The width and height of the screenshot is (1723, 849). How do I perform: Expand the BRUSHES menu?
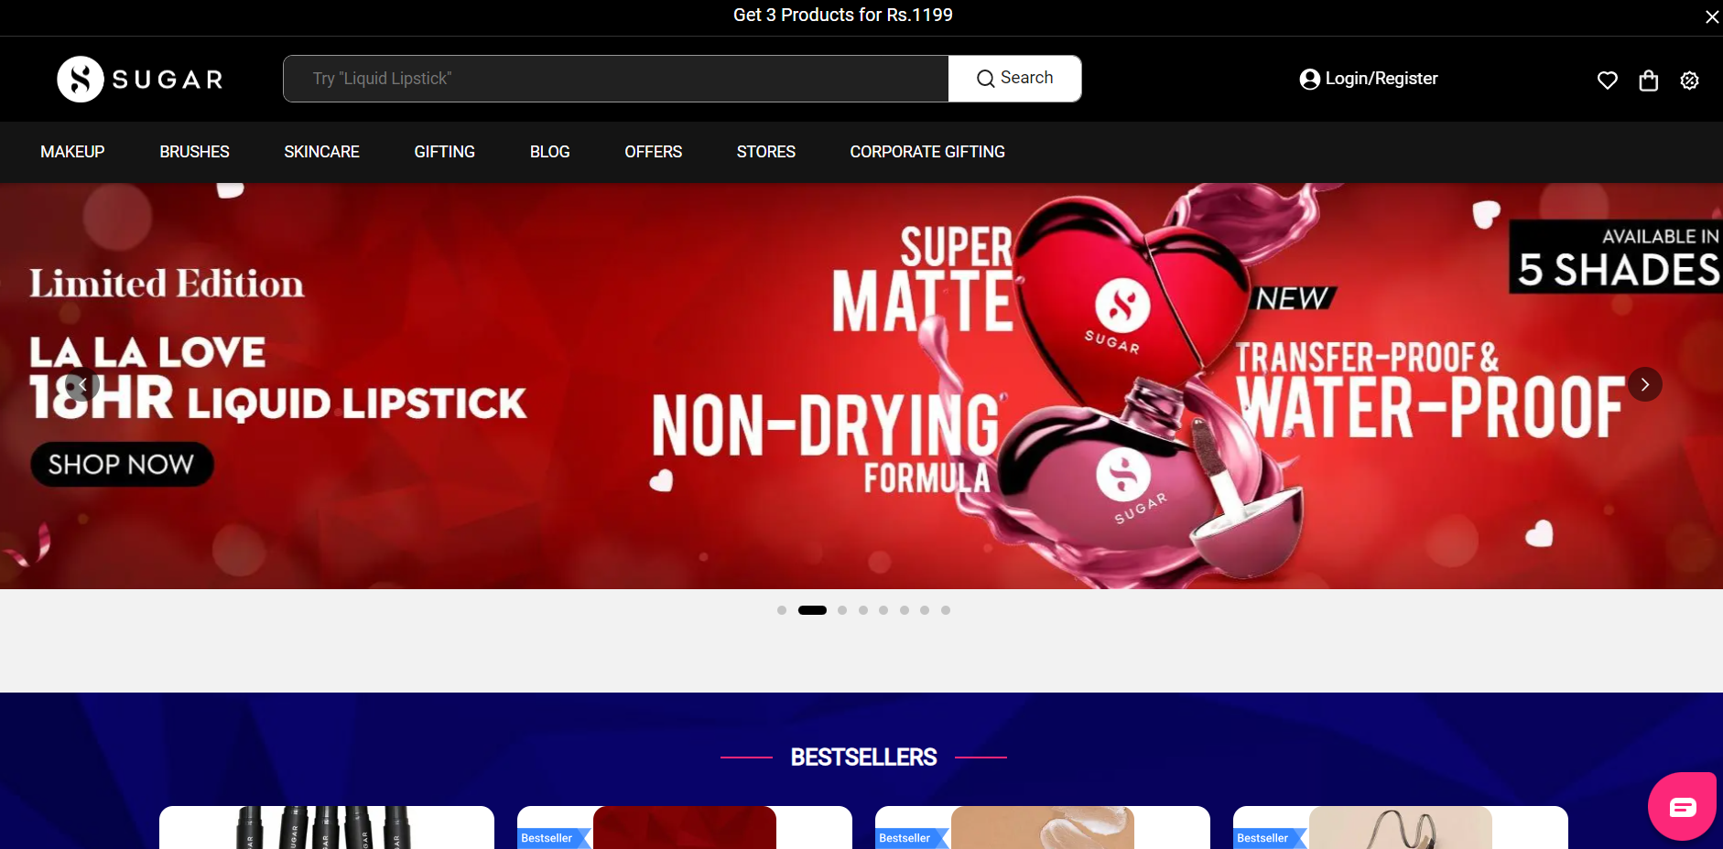click(194, 152)
